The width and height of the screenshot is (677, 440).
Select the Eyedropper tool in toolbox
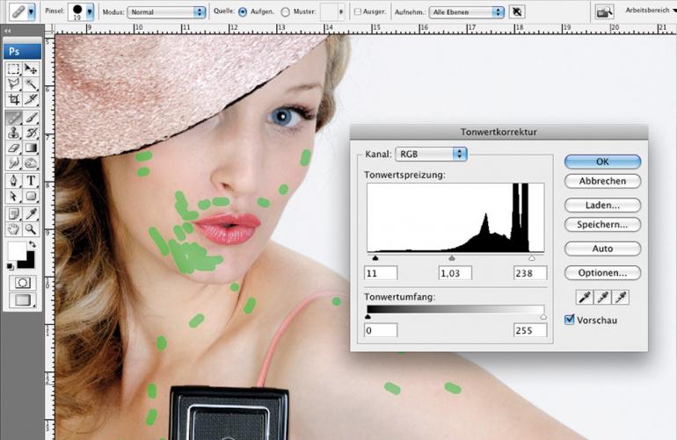[31, 213]
